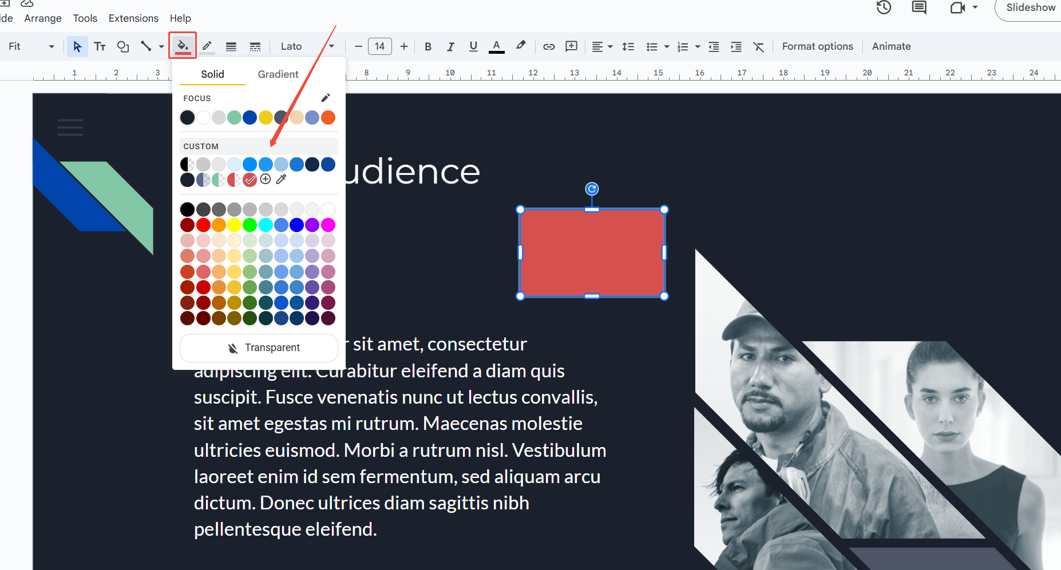1061x570 pixels.
Task: Select the cursor selection tool
Action: 78,46
